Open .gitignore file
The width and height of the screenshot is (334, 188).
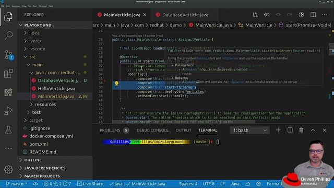40,128
